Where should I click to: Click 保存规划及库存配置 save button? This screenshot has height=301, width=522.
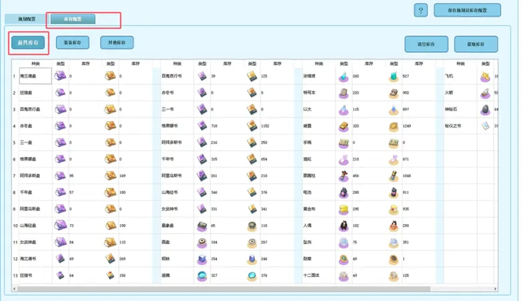click(467, 10)
